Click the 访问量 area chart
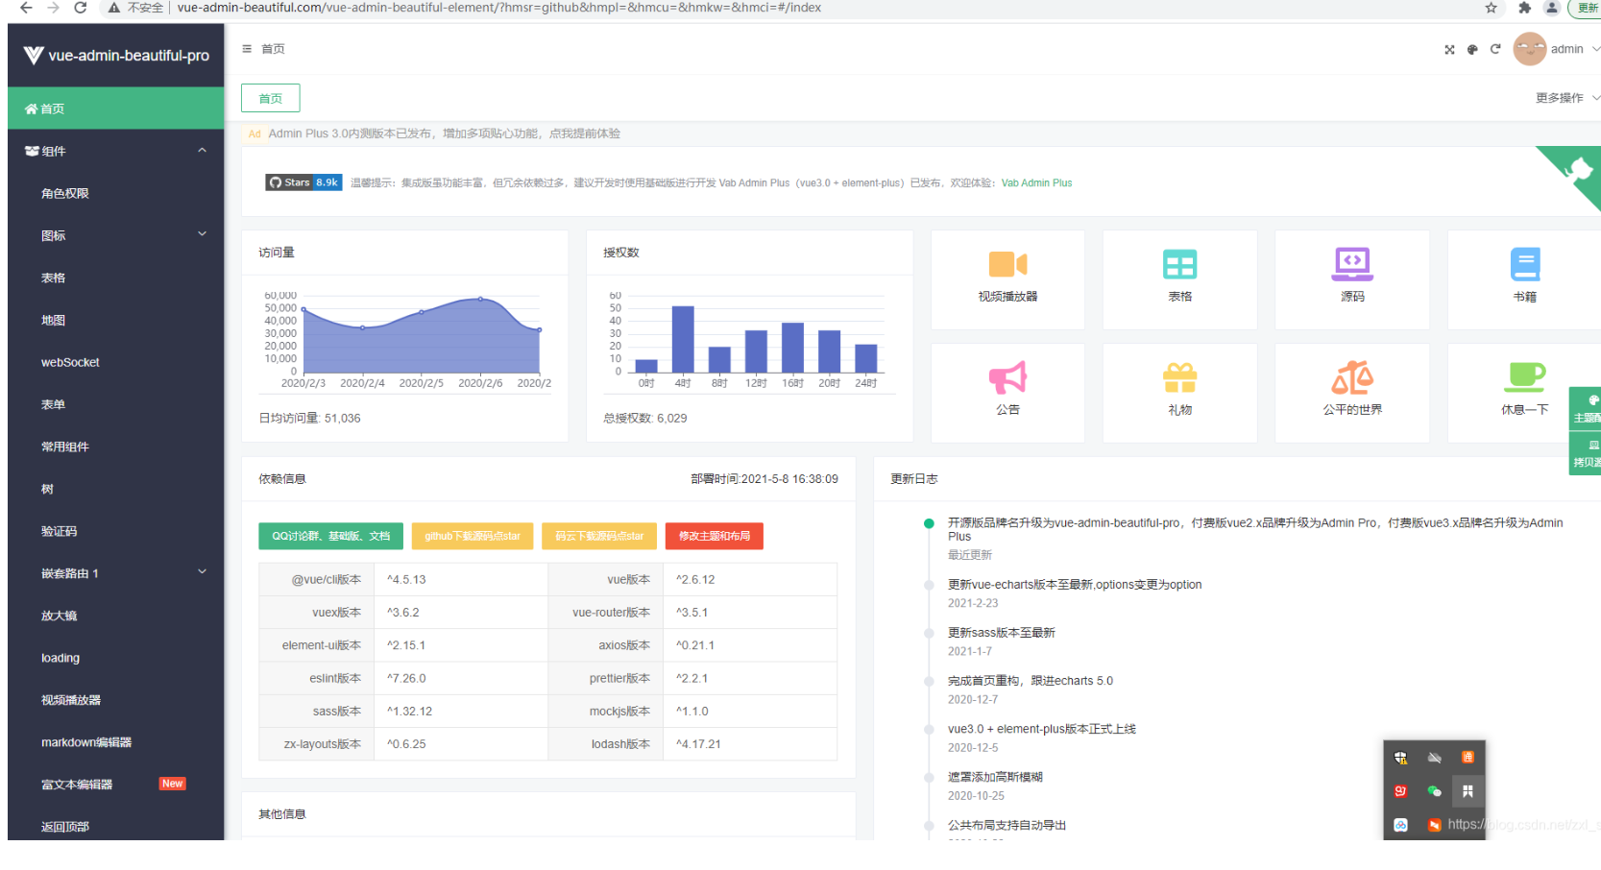 point(422,336)
